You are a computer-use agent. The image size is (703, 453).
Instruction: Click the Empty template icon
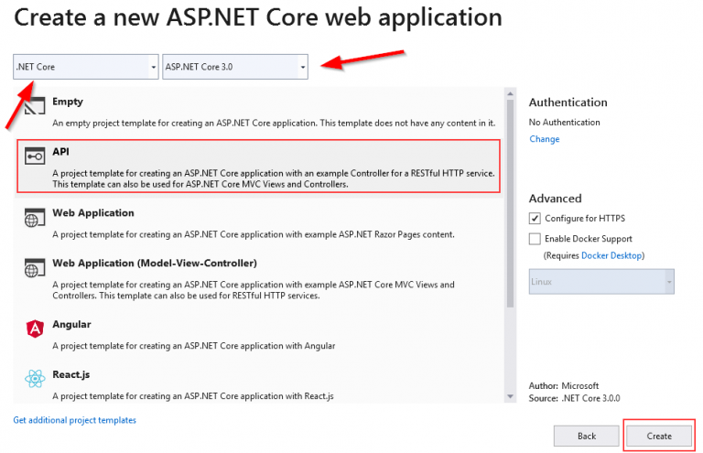pyautogui.click(x=35, y=105)
